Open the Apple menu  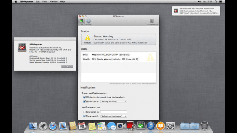point(16,2)
